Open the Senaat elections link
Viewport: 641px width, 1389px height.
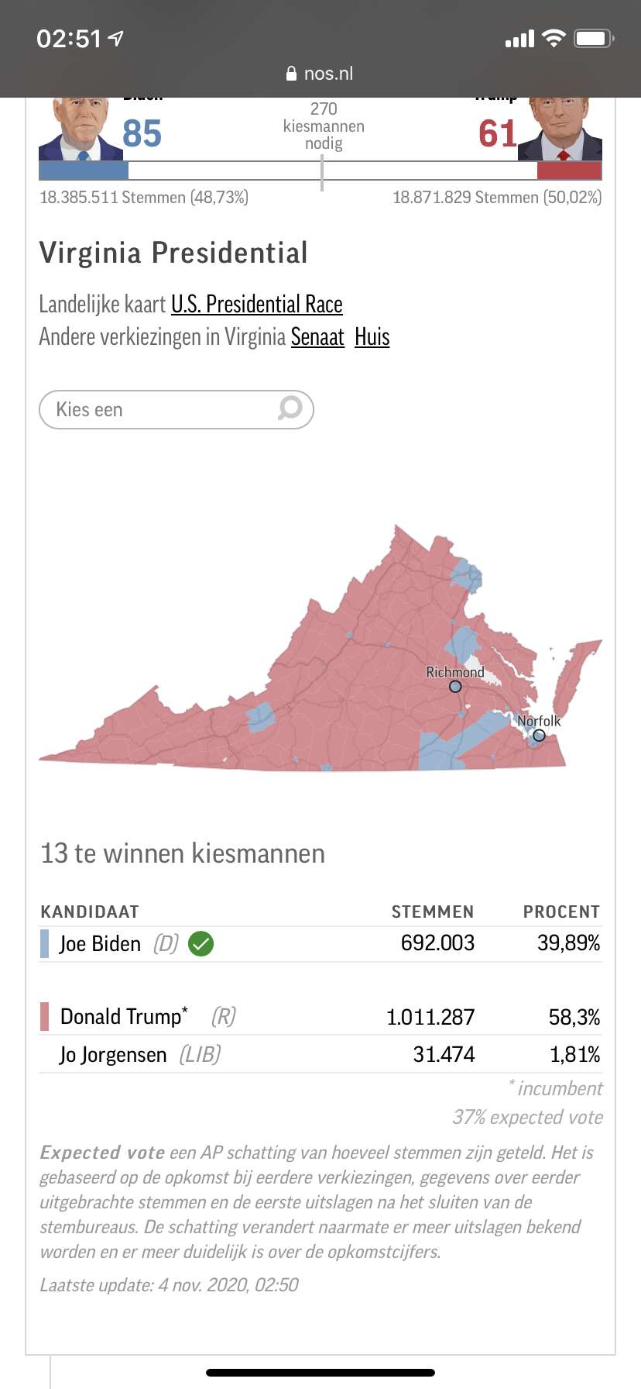317,336
